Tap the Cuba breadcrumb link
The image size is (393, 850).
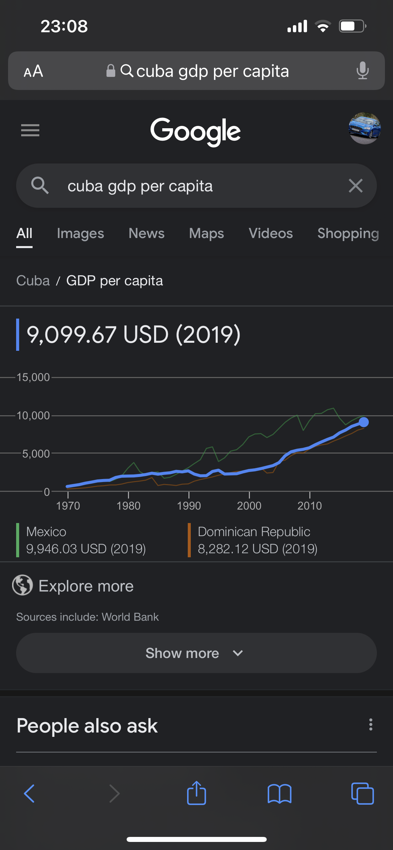click(33, 281)
